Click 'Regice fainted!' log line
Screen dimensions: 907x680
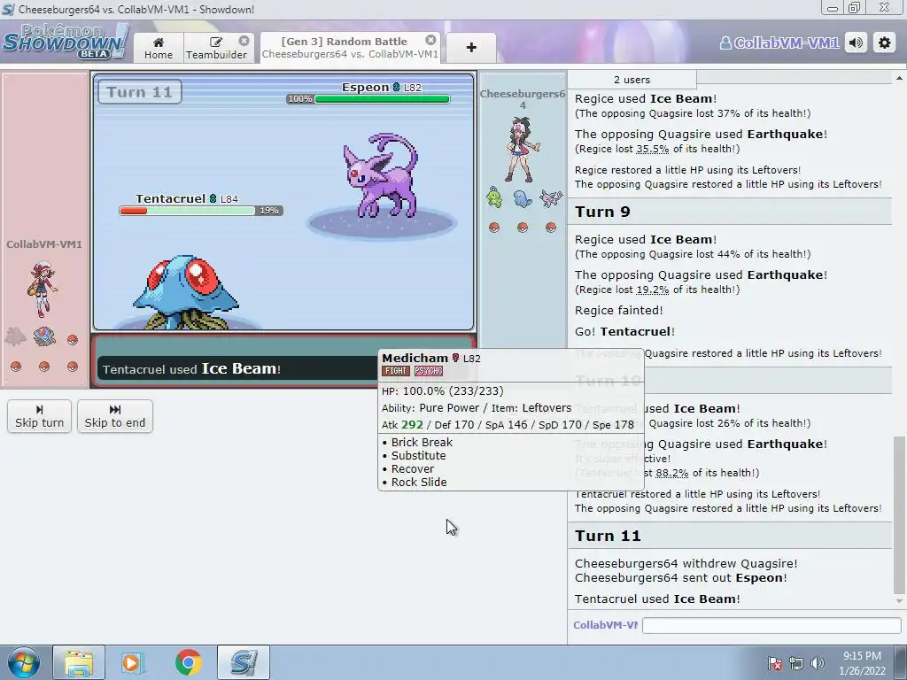click(619, 311)
